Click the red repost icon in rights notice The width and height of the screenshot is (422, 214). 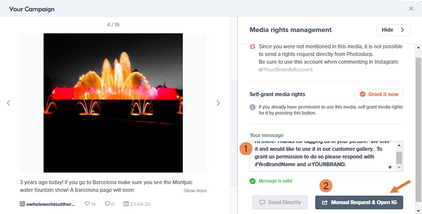(252, 47)
